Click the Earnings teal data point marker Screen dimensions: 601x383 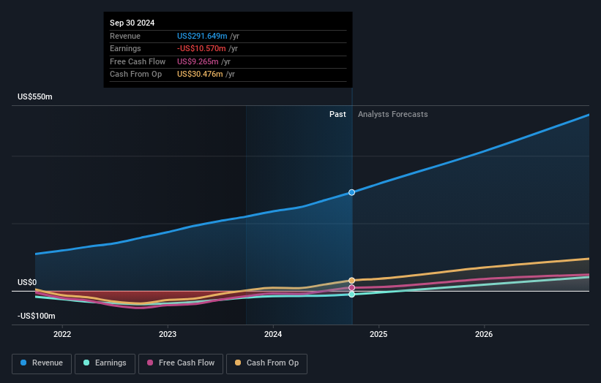click(x=351, y=295)
